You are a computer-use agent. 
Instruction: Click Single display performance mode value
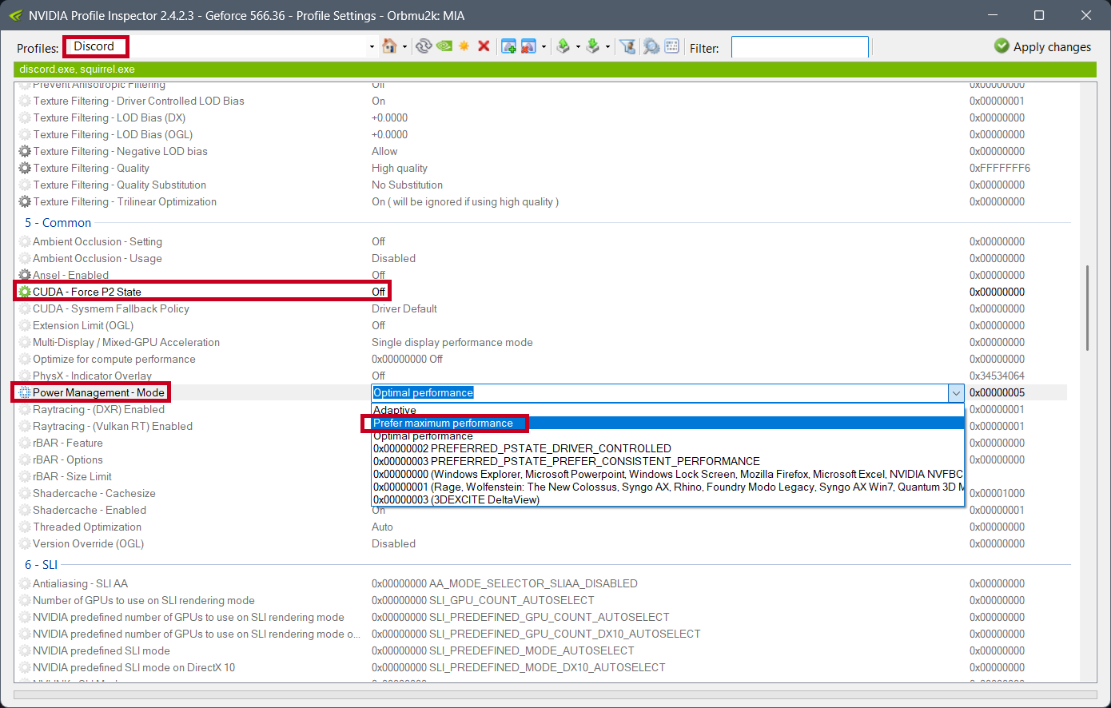pyautogui.click(x=452, y=342)
